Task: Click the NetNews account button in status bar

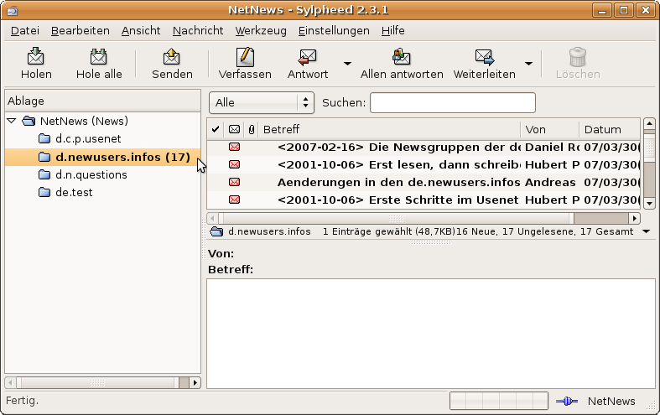Action: [611, 401]
